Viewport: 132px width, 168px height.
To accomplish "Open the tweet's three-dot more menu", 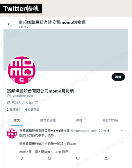I will tap(123, 131).
